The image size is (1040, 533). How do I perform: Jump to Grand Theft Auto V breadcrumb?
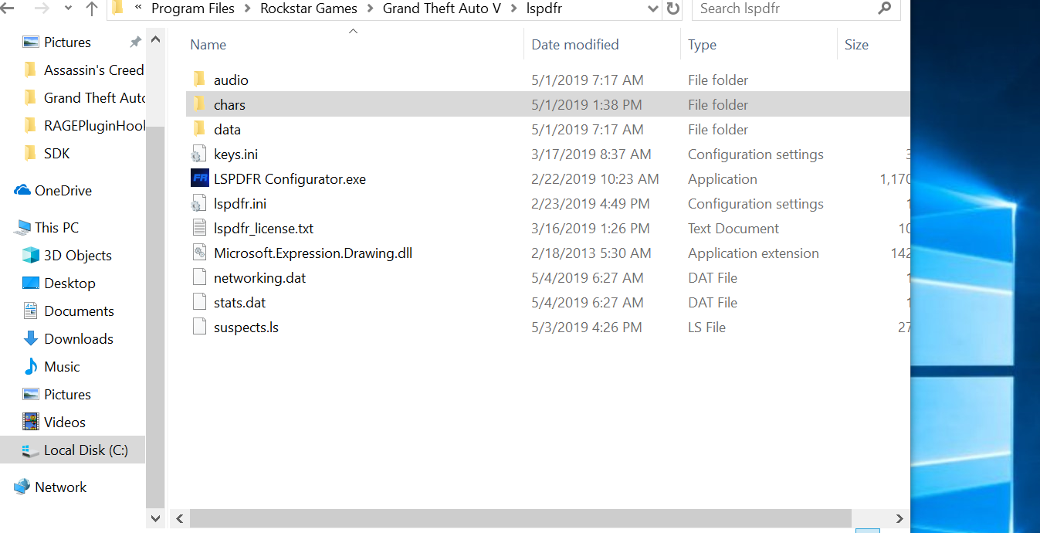[442, 9]
